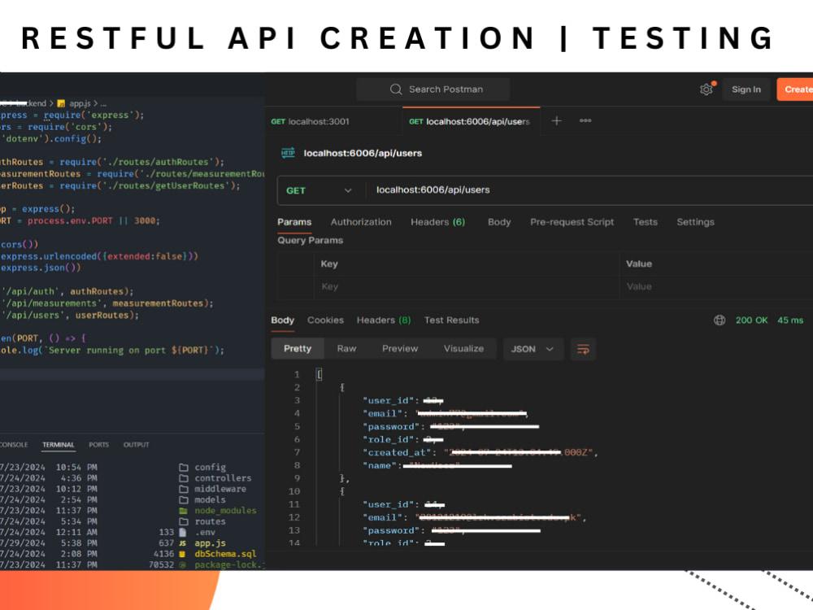Open the Authorization tab

pos(361,222)
